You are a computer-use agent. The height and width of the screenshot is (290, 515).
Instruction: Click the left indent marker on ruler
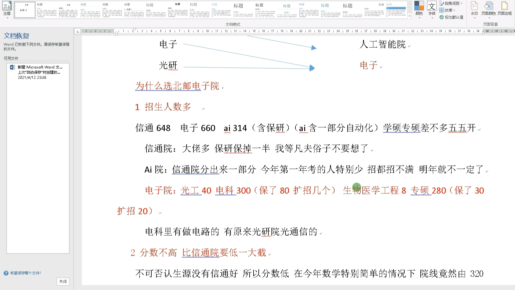pos(116,34)
